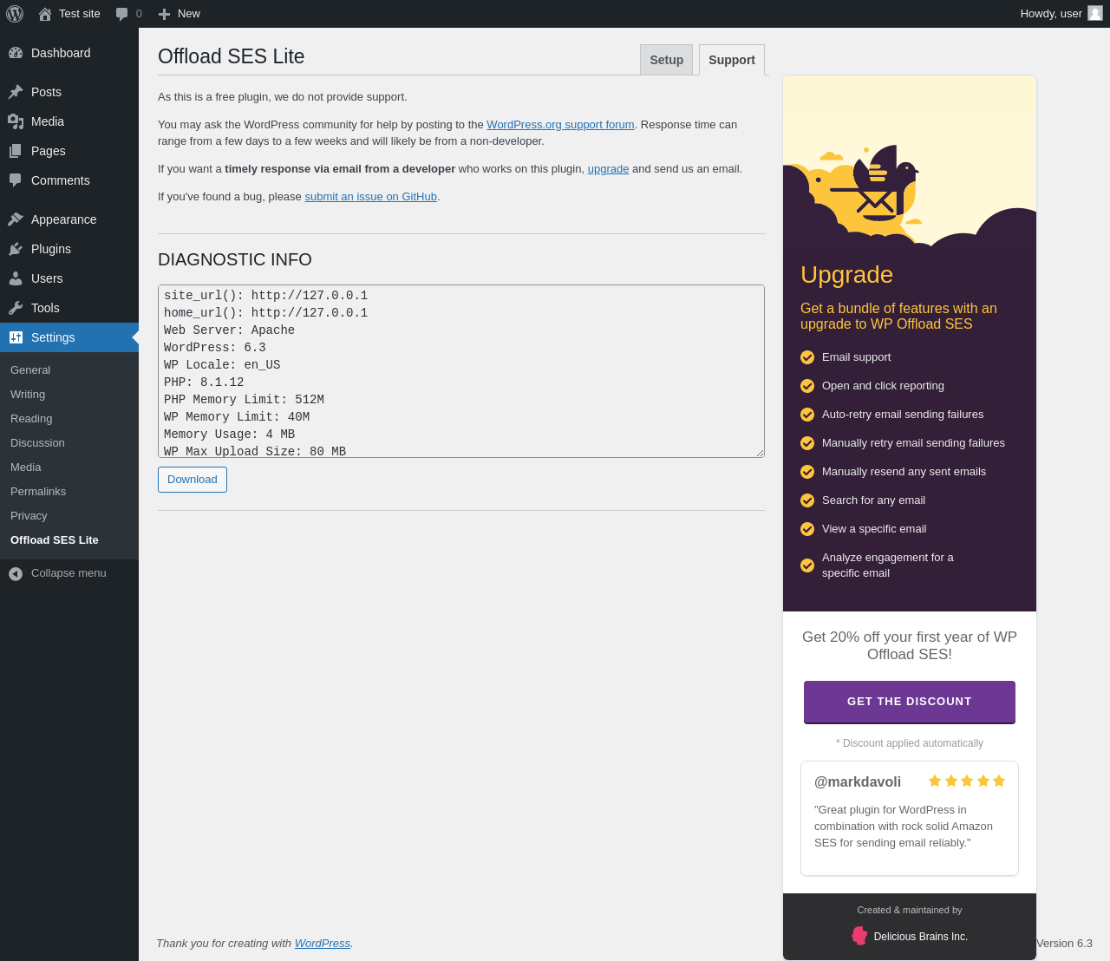
Task: Click the upgrade banner bird illustration
Action: pyautogui.click(x=874, y=181)
